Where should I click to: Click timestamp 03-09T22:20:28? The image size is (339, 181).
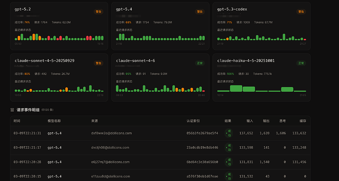tap(27, 162)
